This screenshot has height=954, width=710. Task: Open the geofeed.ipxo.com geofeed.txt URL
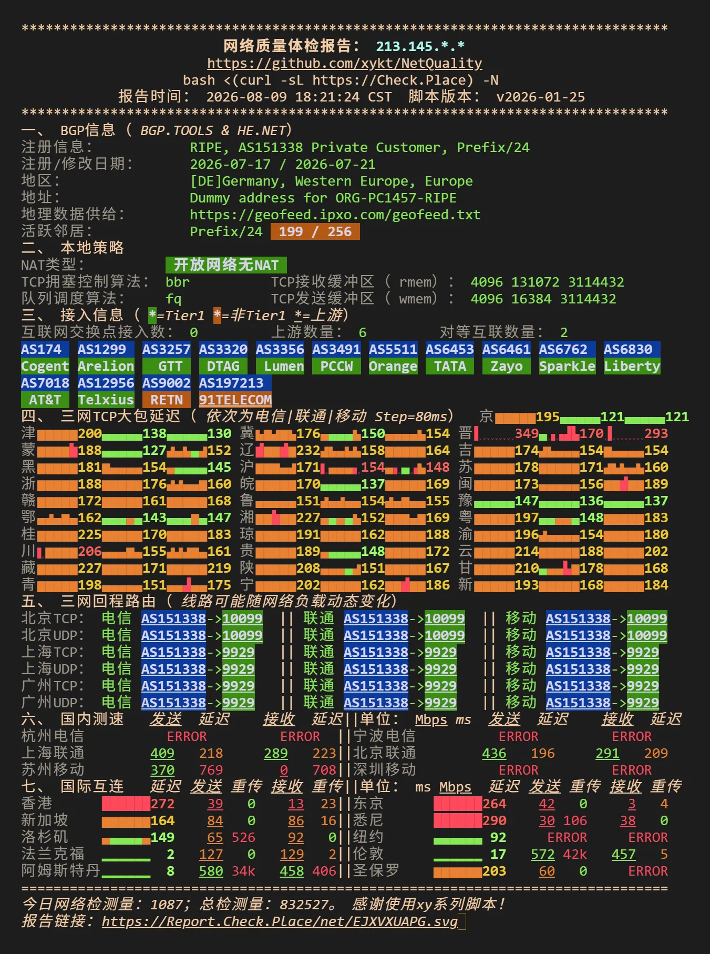[335, 215]
